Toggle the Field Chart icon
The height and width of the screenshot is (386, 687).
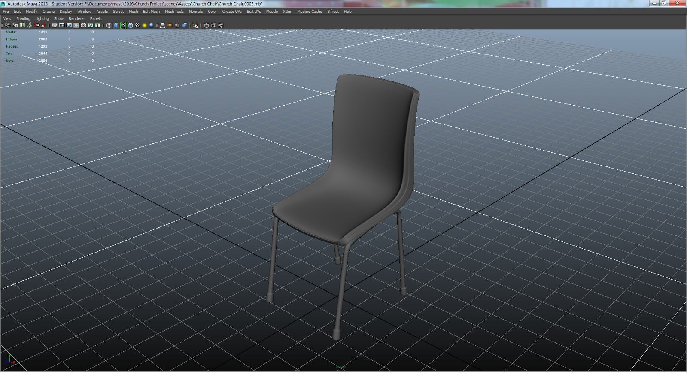coord(83,25)
